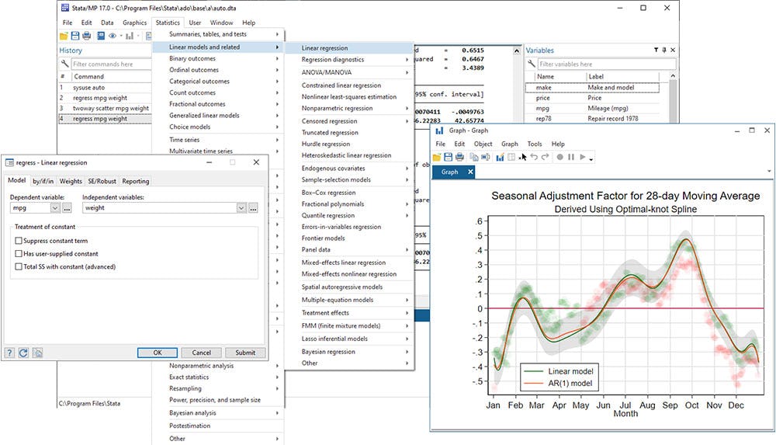Close the Variables panel
The width and height of the screenshot is (776, 445).
pyautogui.click(x=673, y=50)
